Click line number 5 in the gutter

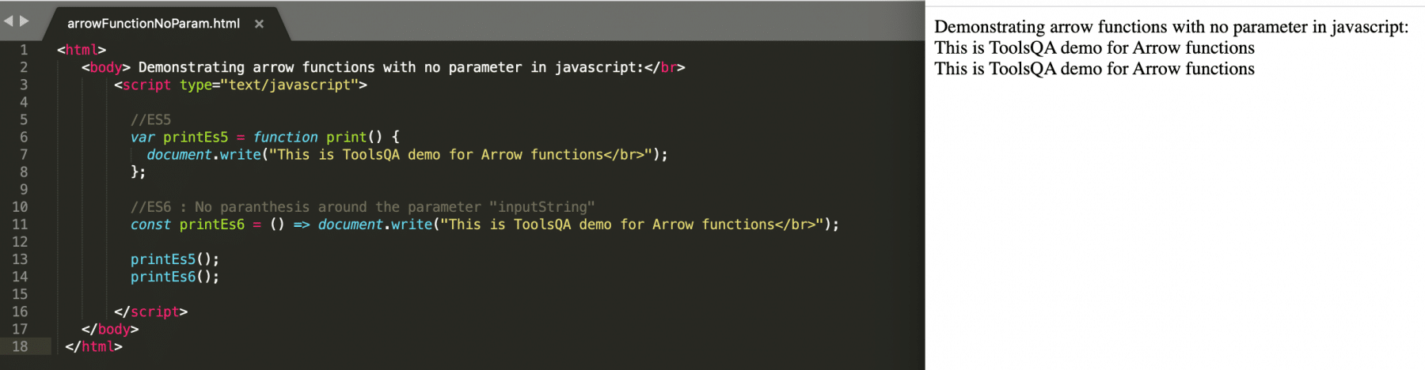[x=24, y=119]
